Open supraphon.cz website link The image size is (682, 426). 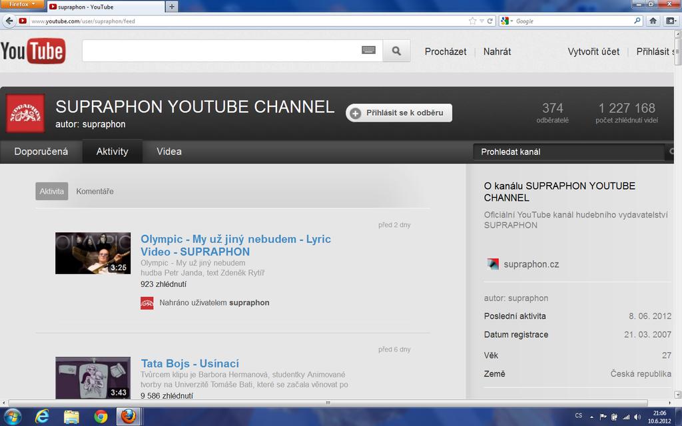(x=531, y=264)
